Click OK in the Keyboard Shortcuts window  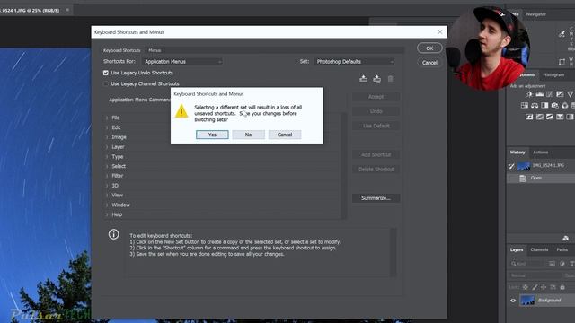pyautogui.click(x=429, y=48)
